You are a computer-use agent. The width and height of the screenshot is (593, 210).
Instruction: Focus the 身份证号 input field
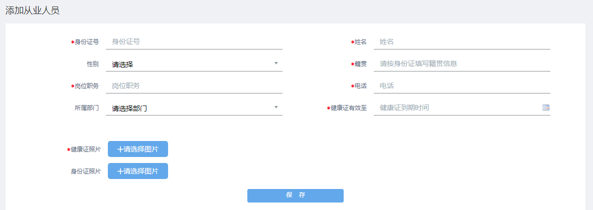pyautogui.click(x=194, y=42)
